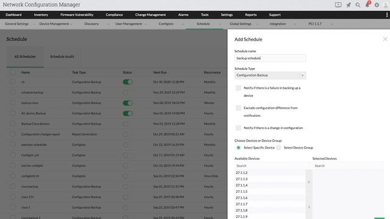Image resolution: width=390 pixels, height=219 pixels.
Task: Open the Support menu
Action: pyautogui.click(x=275, y=15)
